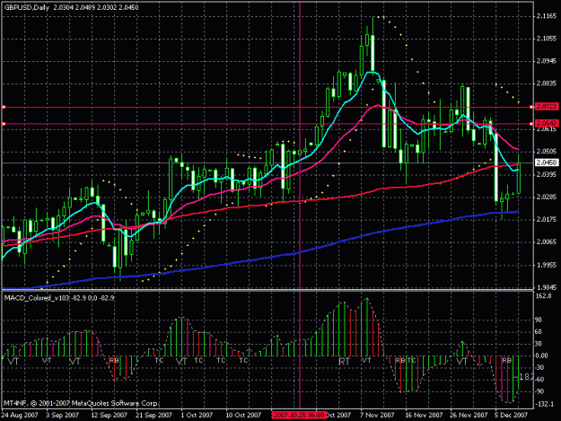Viewport: 561px width, 421px height.
Task: Click the 2007.10.29 06:00 vertical line date label
Action: (x=298, y=416)
